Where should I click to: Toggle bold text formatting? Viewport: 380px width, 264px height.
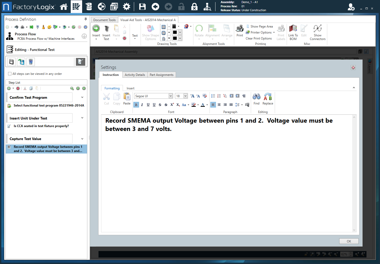tap(136, 105)
